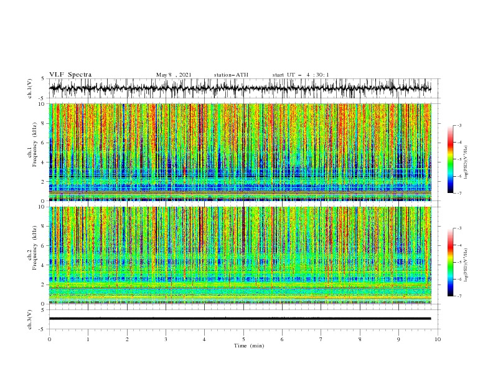Click the time axis tick label "1"
Image resolution: width=493 pixels, height=381 pixels.
pyautogui.click(x=88, y=339)
